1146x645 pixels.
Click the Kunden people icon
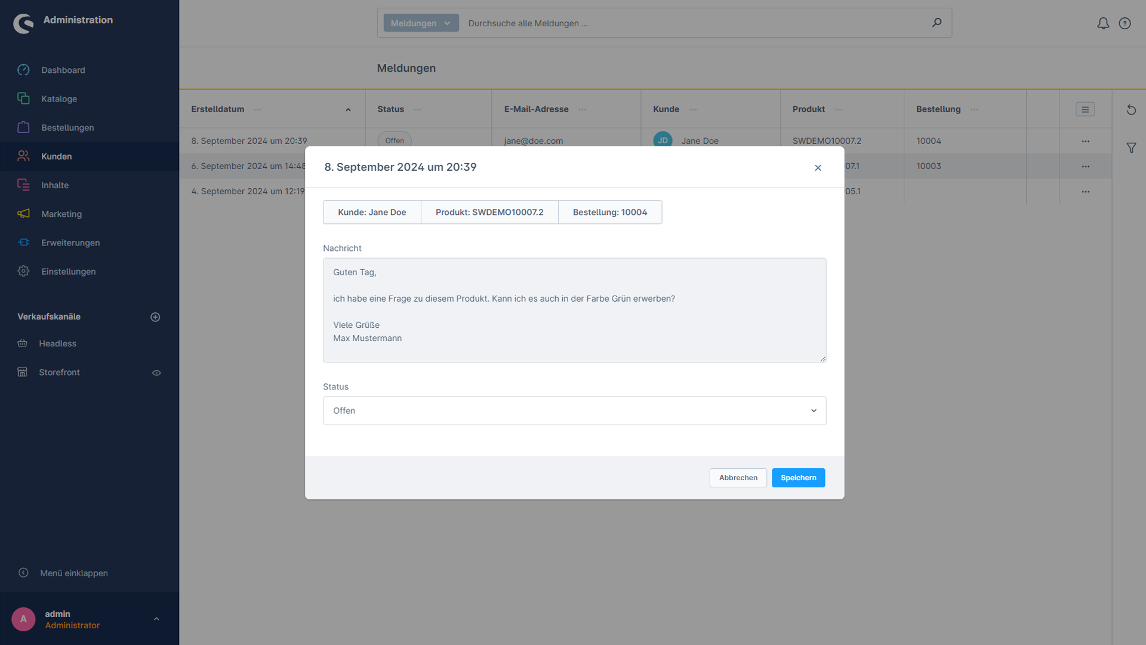(x=23, y=156)
